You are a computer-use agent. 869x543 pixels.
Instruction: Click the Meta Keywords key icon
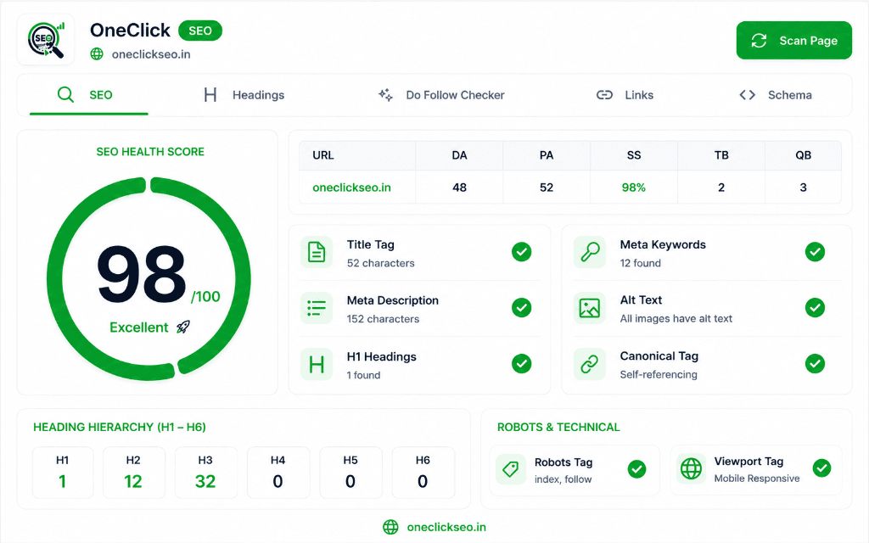tap(590, 252)
